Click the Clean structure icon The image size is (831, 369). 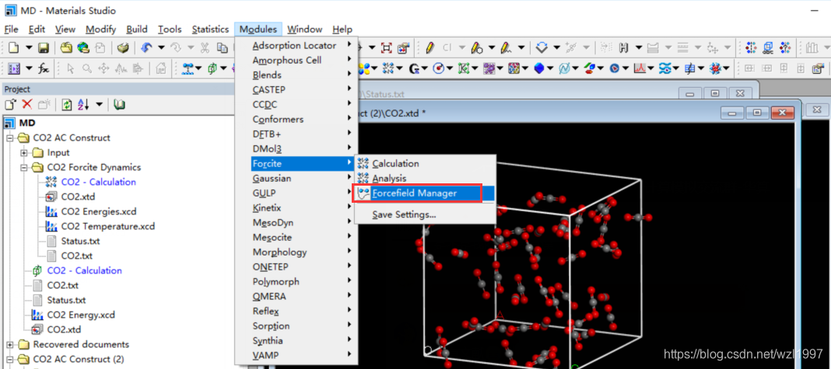[541, 47]
